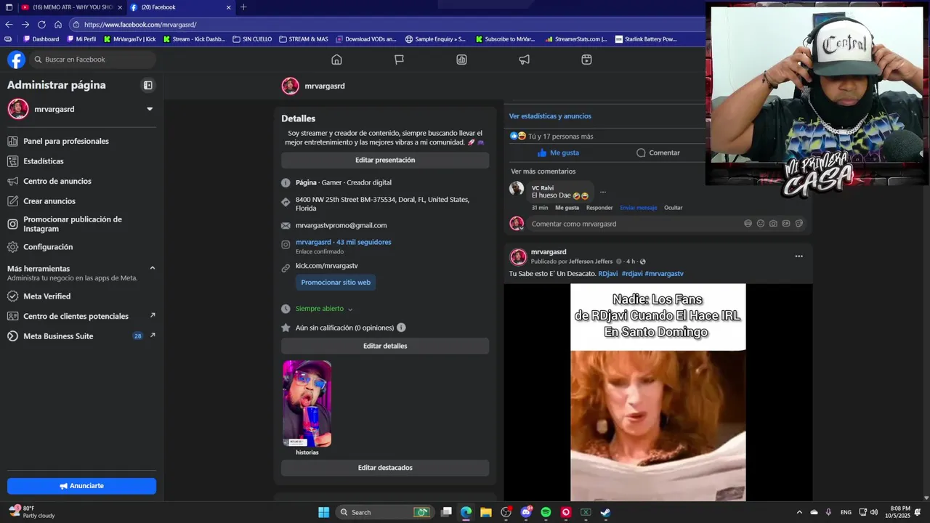Click info icon beside Aún sin calificación
930x523 pixels.
pos(401,328)
